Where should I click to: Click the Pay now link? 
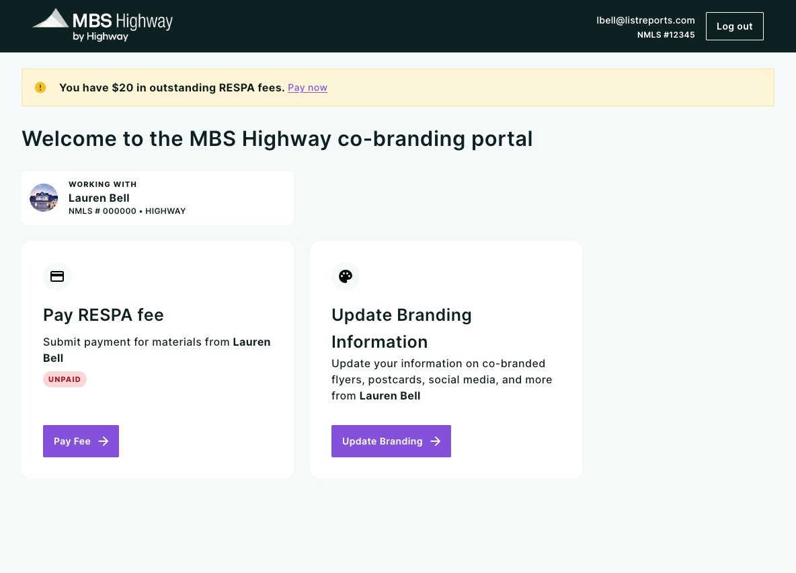308,87
